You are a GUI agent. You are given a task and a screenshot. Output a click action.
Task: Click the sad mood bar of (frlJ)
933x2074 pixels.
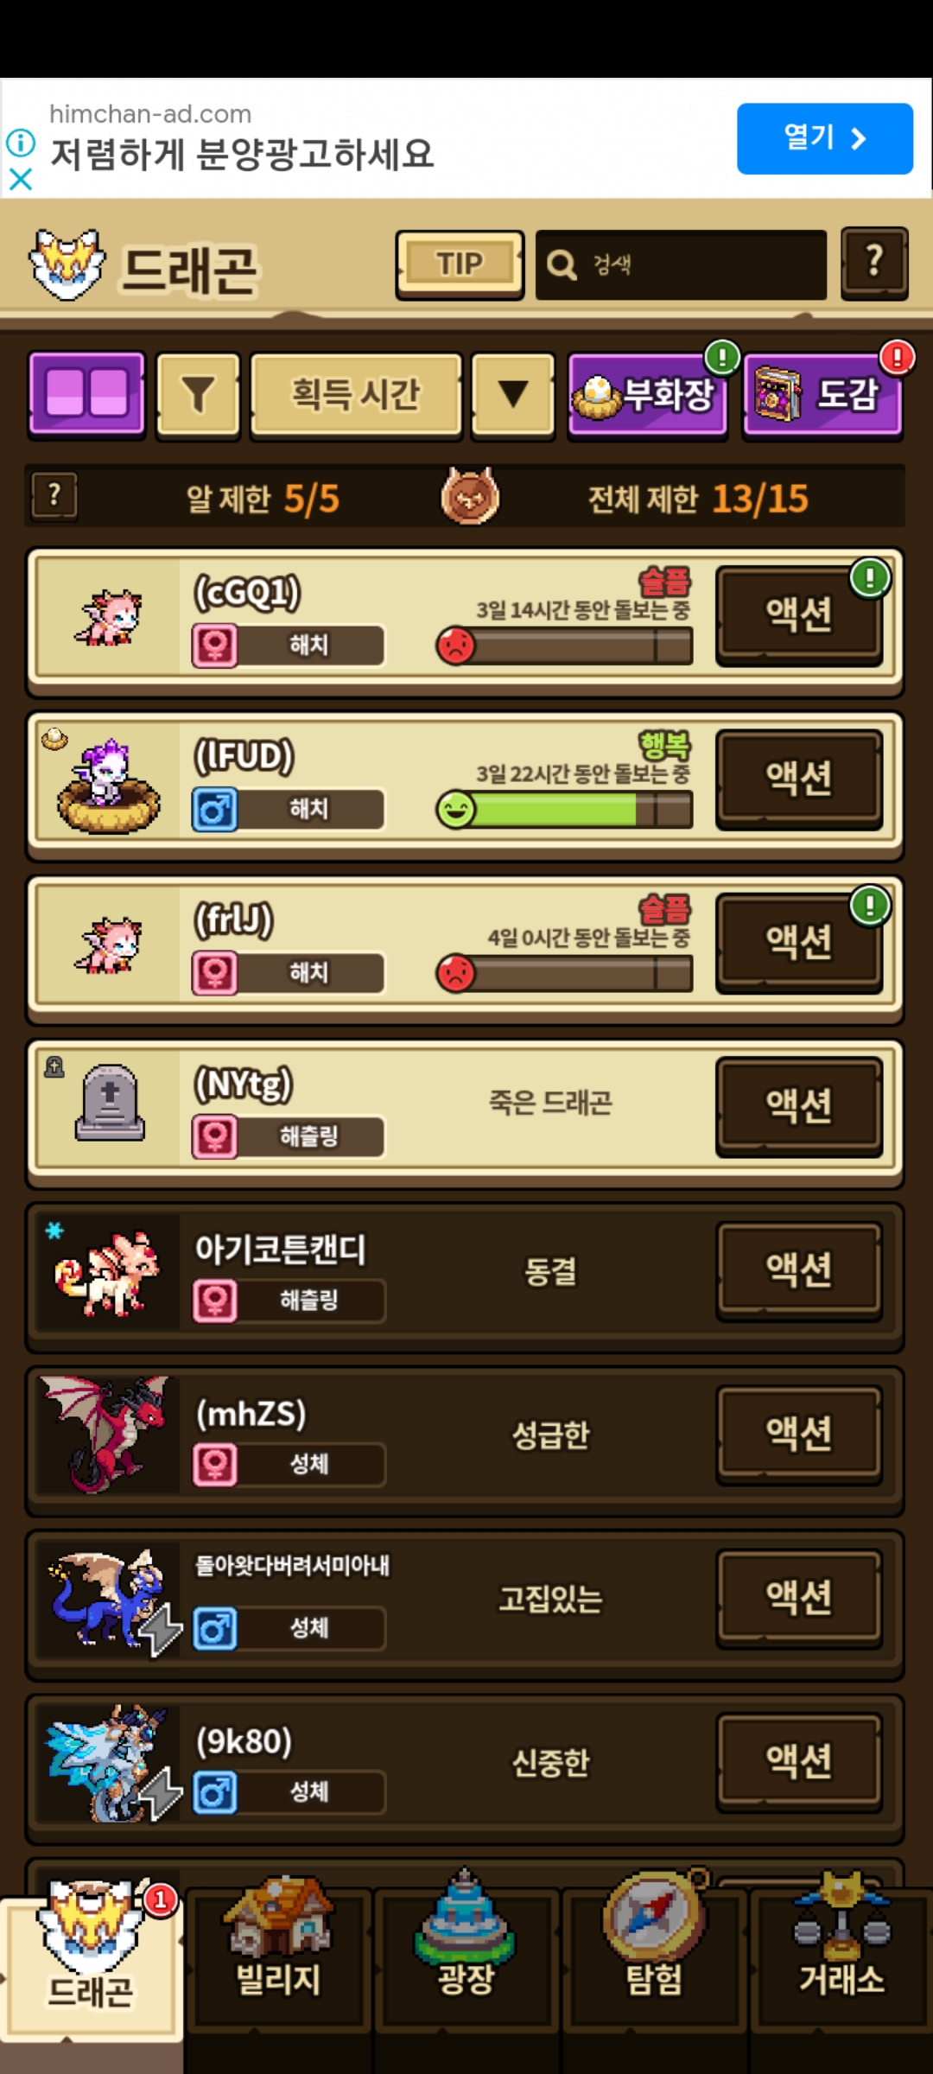tap(564, 973)
